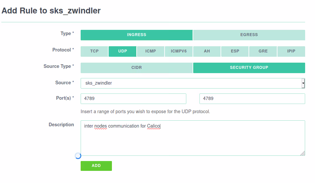
Task: Click the starting port input field
Action: (x=133, y=98)
